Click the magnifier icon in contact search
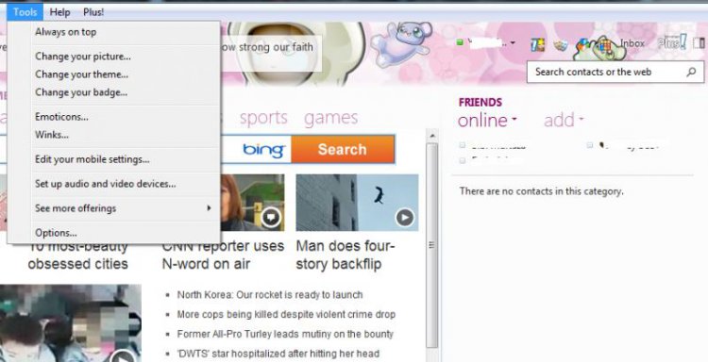The image size is (708, 362). 691,72
